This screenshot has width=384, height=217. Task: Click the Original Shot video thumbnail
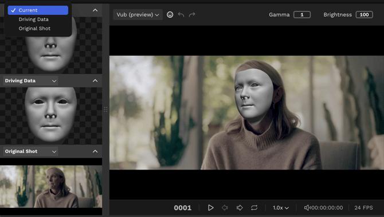click(x=51, y=187)
